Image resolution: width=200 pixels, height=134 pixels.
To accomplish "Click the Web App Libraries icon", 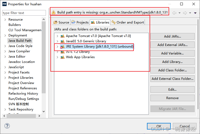I will (x=62, y=57).
